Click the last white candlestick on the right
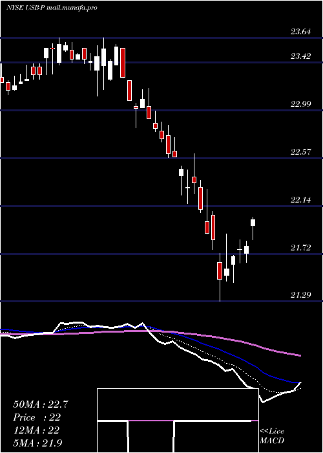 coord(253,223)
